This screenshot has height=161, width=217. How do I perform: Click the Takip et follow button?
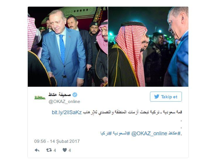(166, 97)
